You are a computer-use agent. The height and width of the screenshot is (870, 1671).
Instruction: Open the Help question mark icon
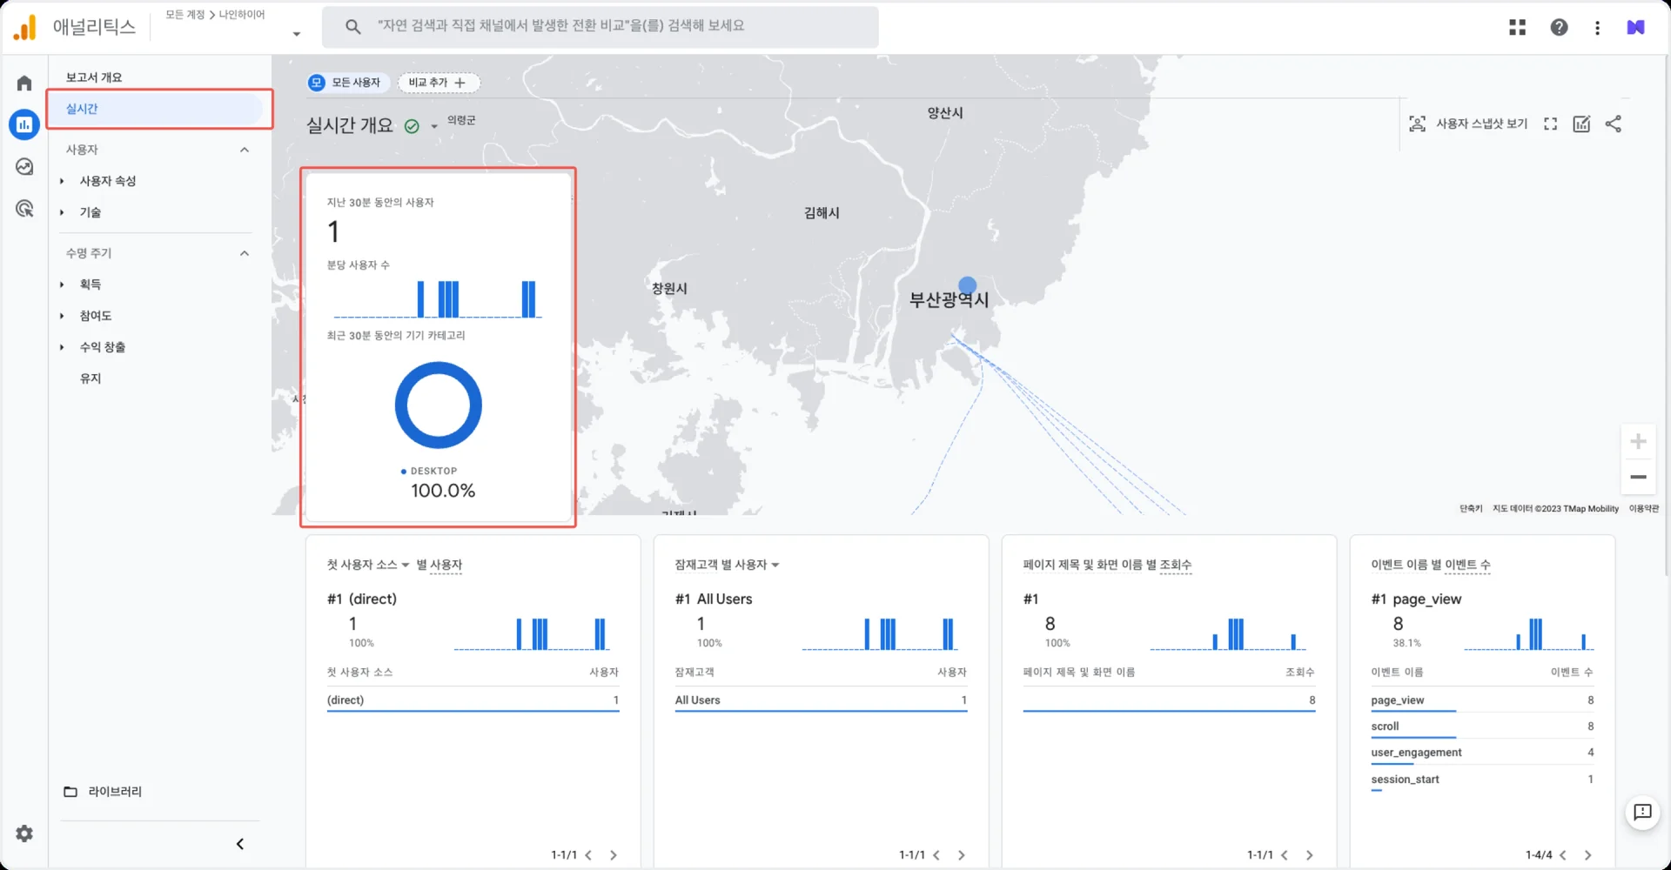coord(1559,28)
